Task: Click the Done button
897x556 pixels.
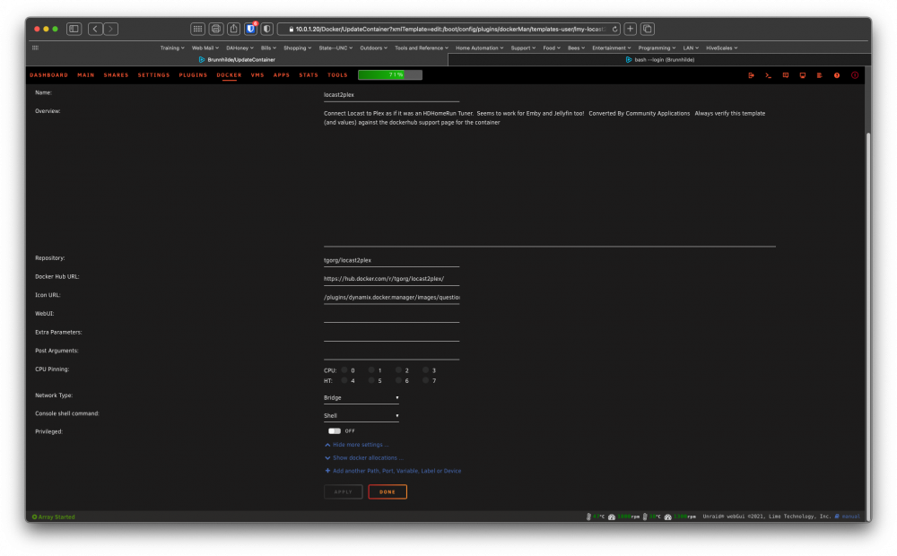Action: pos(388,492)
